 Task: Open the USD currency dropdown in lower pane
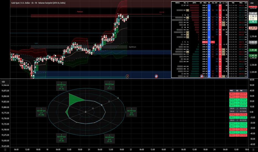click(x=5, y=82)
